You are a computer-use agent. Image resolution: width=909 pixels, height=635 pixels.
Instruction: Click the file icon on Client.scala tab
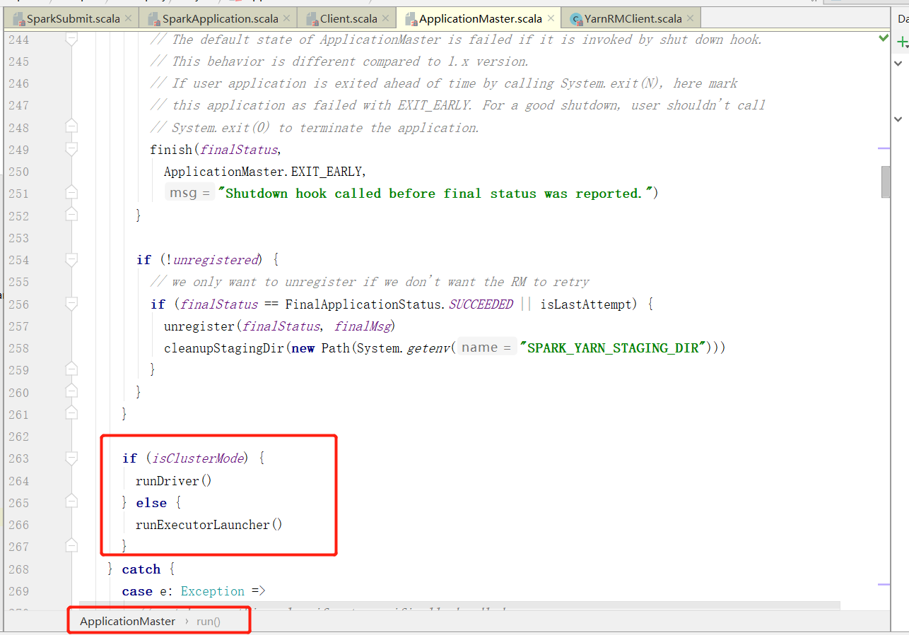pyautogui.click(x=312, y=18)
